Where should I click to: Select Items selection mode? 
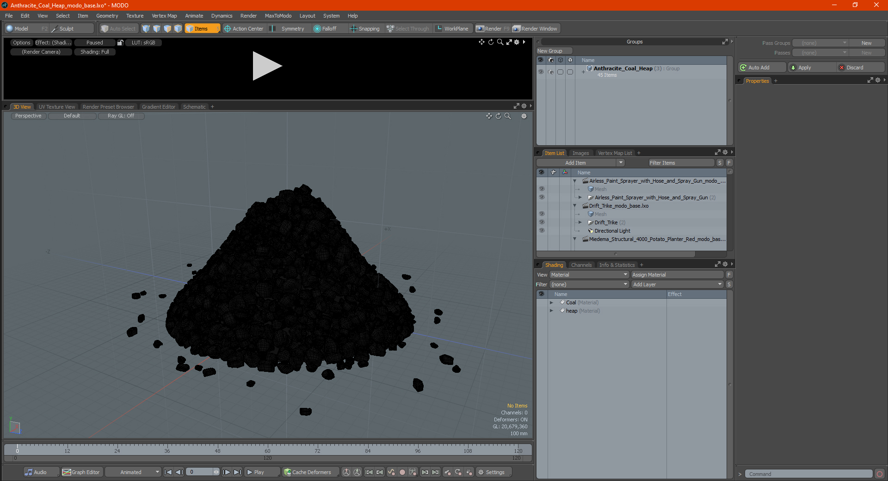pos(202,29)
